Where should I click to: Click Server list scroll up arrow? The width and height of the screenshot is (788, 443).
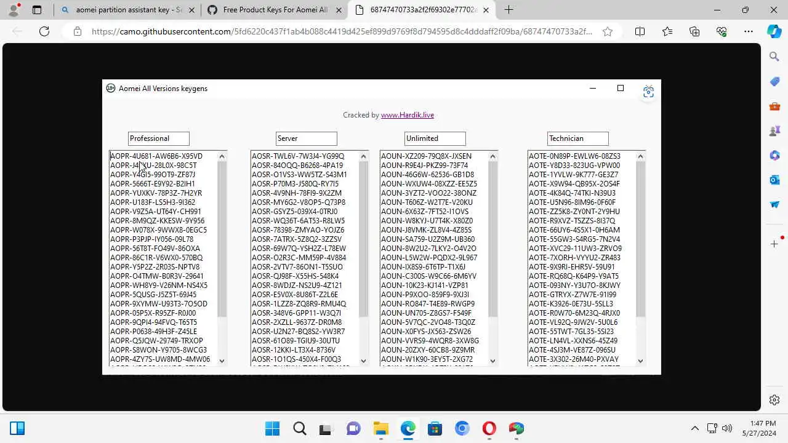[x=364, y=156]
